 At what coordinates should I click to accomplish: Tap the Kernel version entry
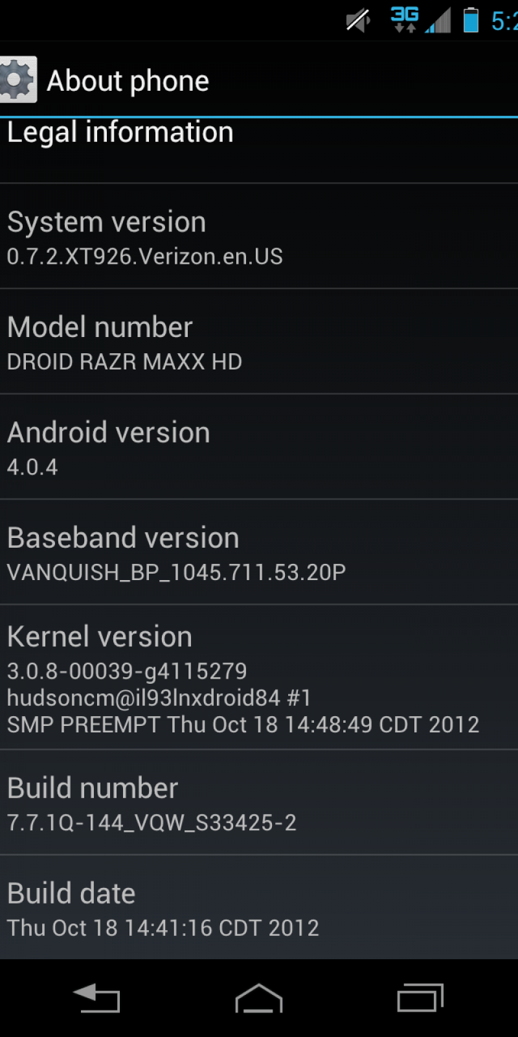pyautogui.click(x=259, y=677)
